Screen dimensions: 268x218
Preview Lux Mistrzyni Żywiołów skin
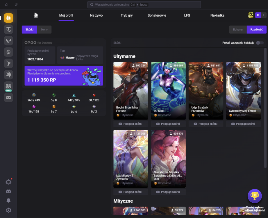[x=131, y=192]
